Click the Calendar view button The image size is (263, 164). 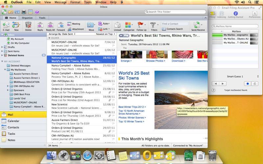tap(23, 121)
